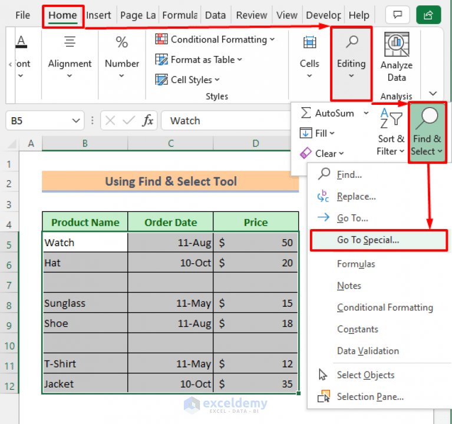Click the Select Objects cursor icon
Image resolution: width=452 pixels, height=424 pixels.
[x=323, y=375]
